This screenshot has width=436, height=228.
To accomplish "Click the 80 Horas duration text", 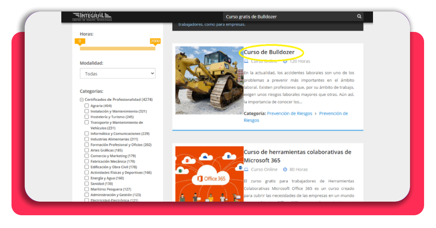I will click(298, 169).
